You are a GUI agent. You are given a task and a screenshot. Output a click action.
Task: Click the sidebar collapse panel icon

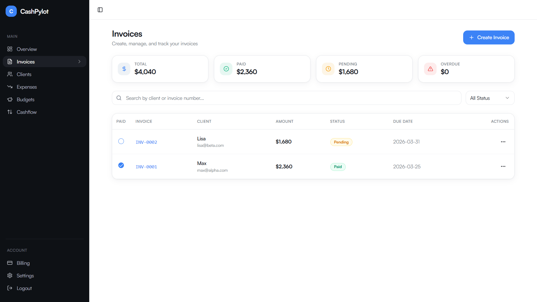[100, 10]
